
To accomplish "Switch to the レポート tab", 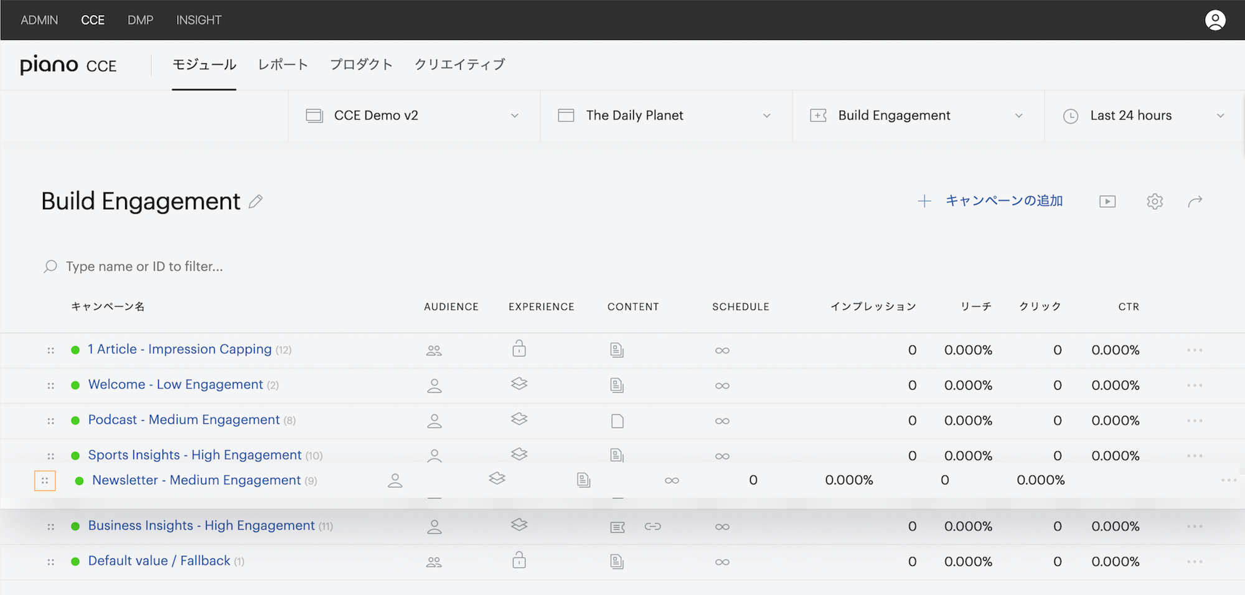I will [283, 65].
